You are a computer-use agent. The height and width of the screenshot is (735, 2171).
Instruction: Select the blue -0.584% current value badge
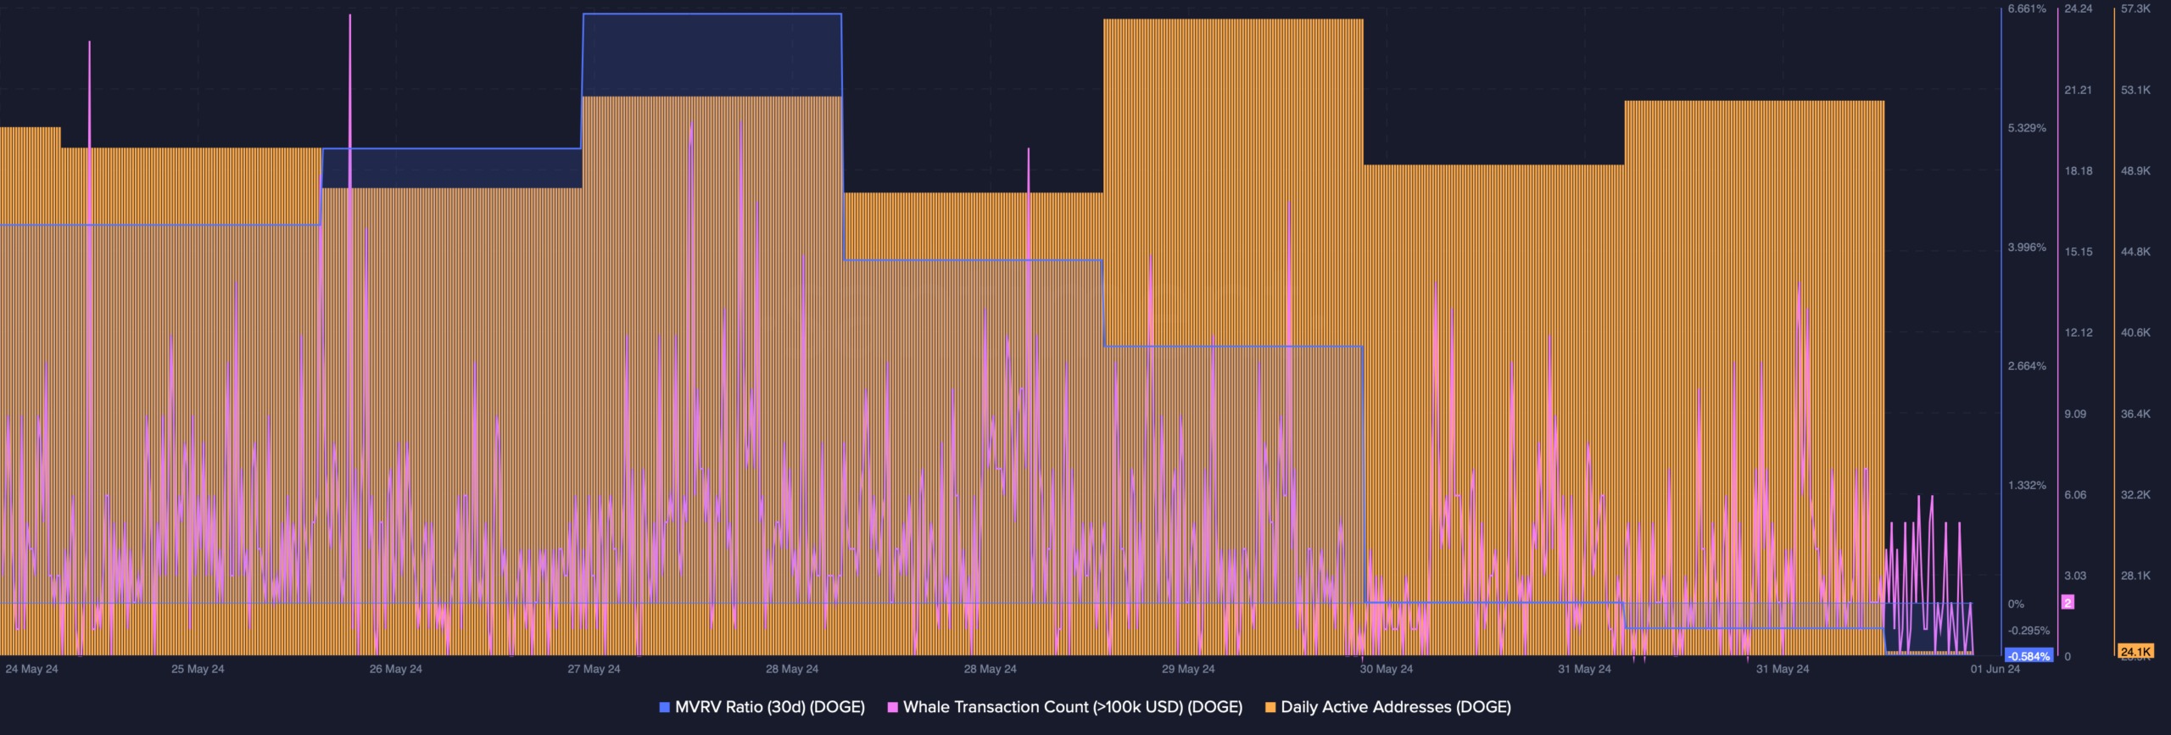pos(2029,656)
